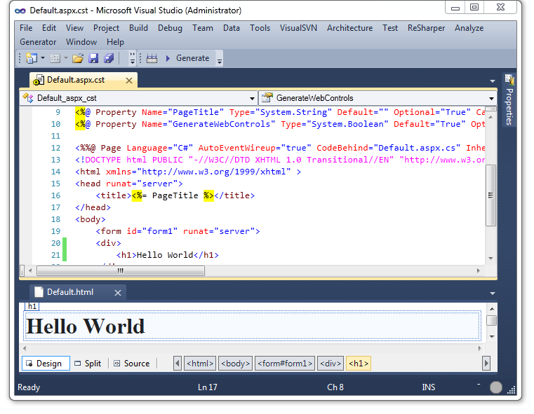The width and height of the screenshot is (534, 414).
Task: Open the Data menu
Action: click(x=232, y=28)
